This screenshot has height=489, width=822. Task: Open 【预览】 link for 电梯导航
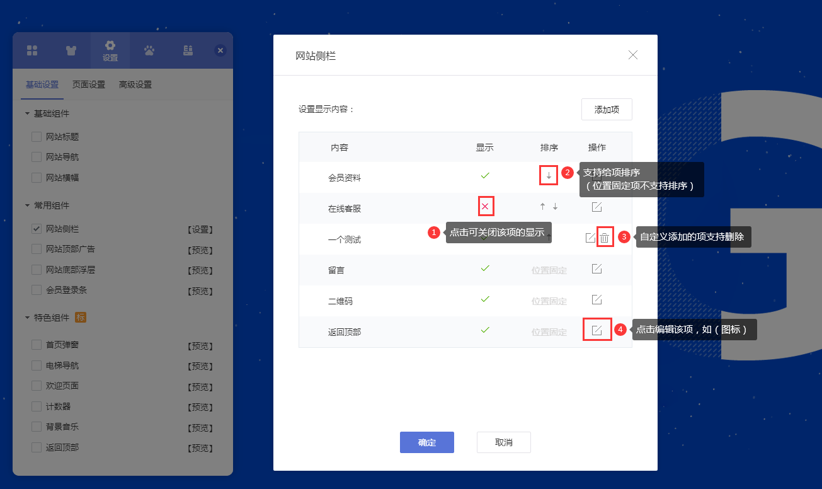click(x=200, y=367)
